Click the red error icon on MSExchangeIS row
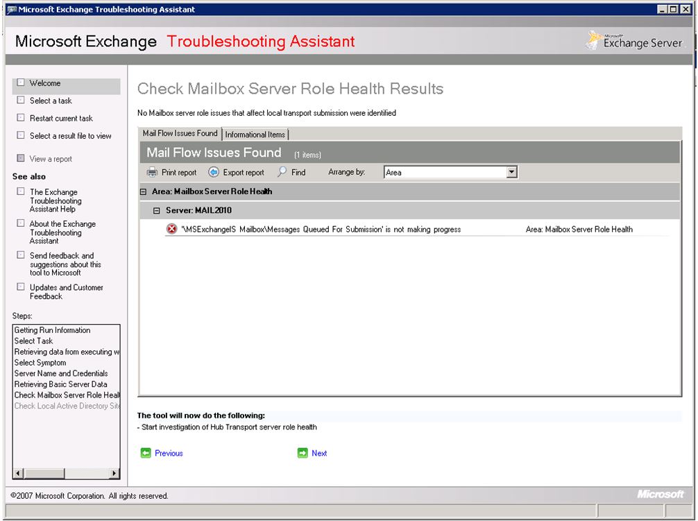 (171, 229)
